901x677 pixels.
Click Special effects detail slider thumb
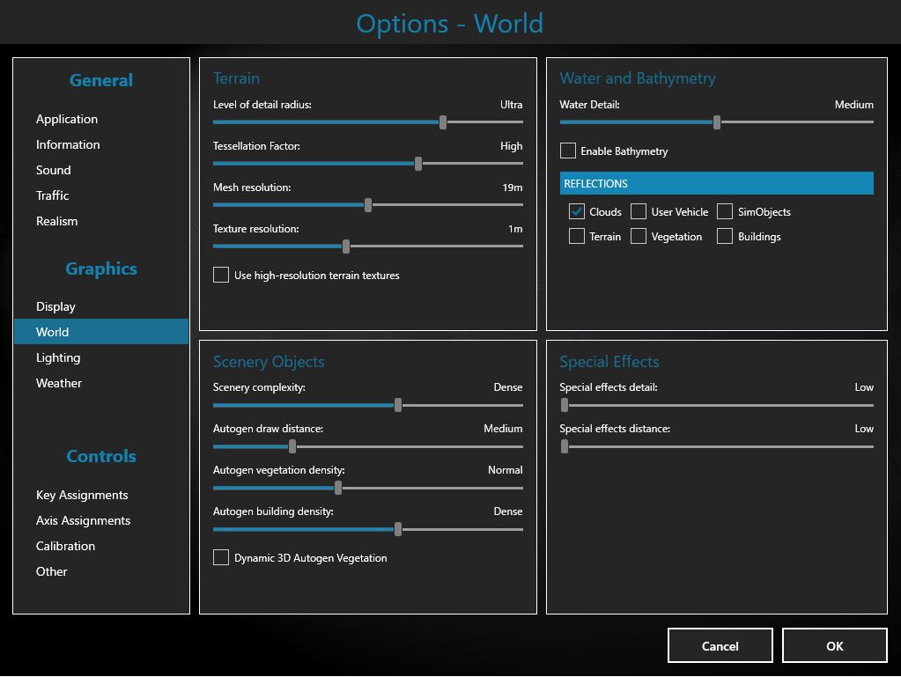click(565, 405)
